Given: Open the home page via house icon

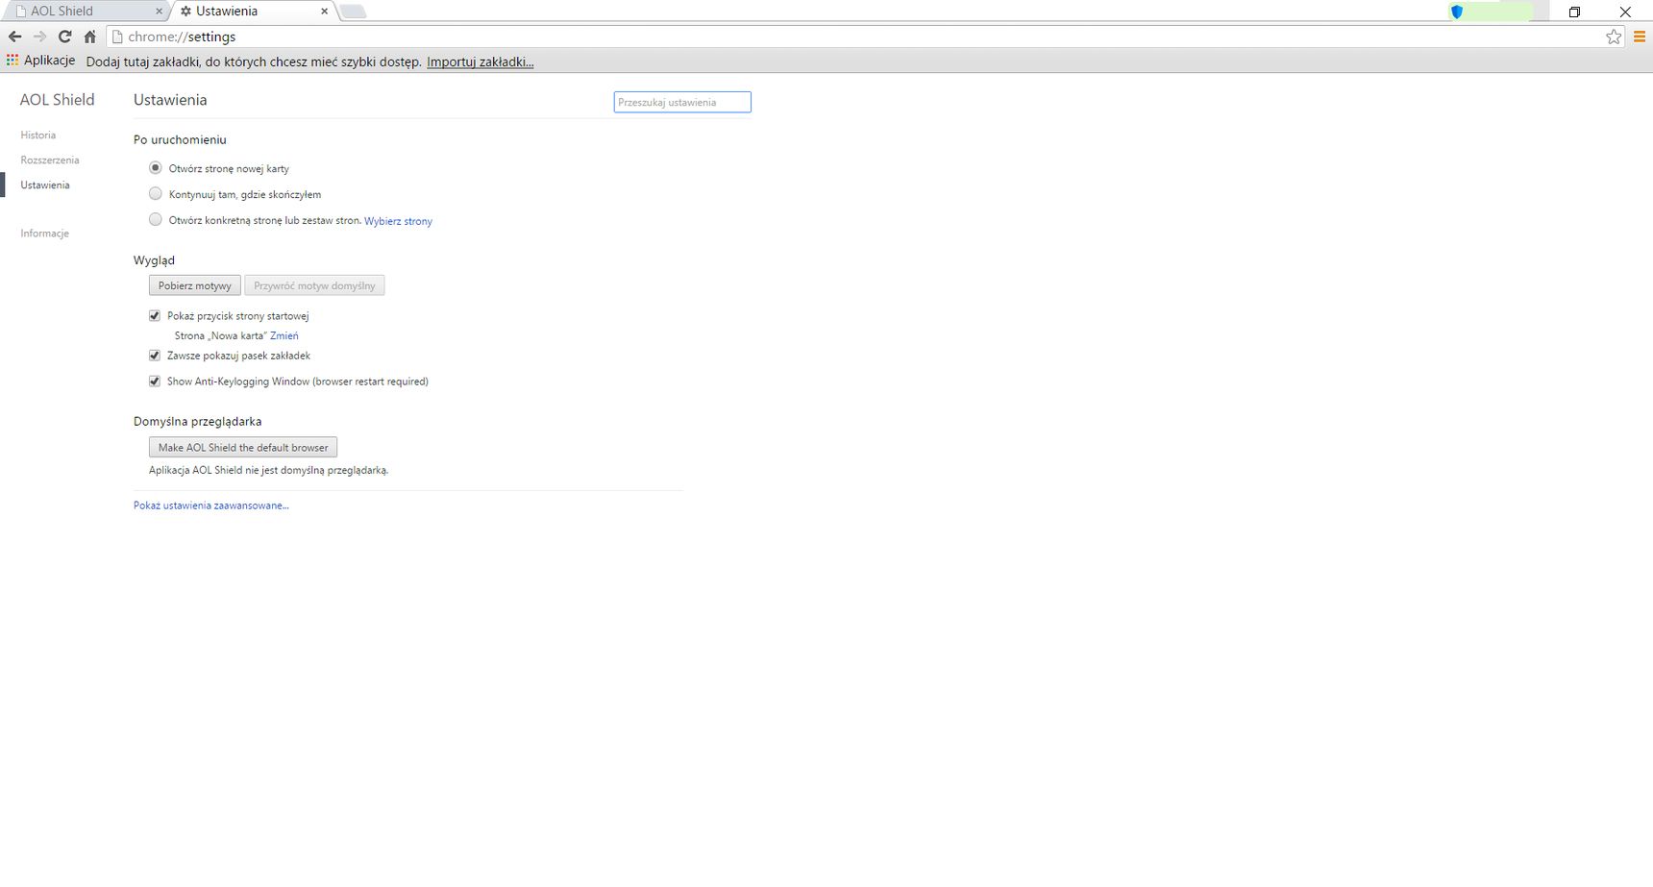Looking at the screenshot, I should point(90,37).
